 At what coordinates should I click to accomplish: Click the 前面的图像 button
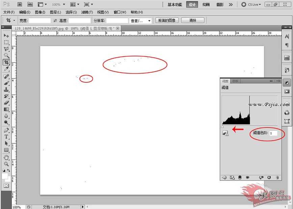(x=167, y=20)
